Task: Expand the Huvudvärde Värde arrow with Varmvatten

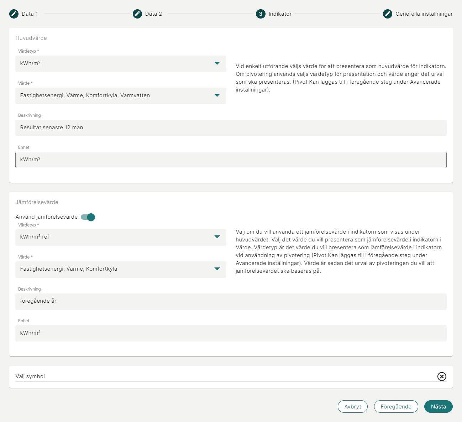Action: coord(217,95)
